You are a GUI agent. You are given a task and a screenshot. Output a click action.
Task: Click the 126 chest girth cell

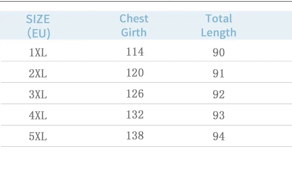(135, 94)
